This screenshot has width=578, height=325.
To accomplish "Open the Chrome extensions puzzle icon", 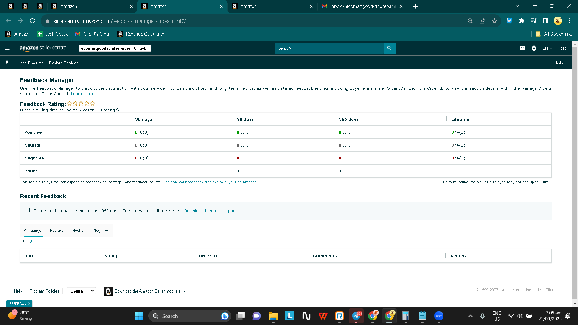I will [x=521, y=21].
